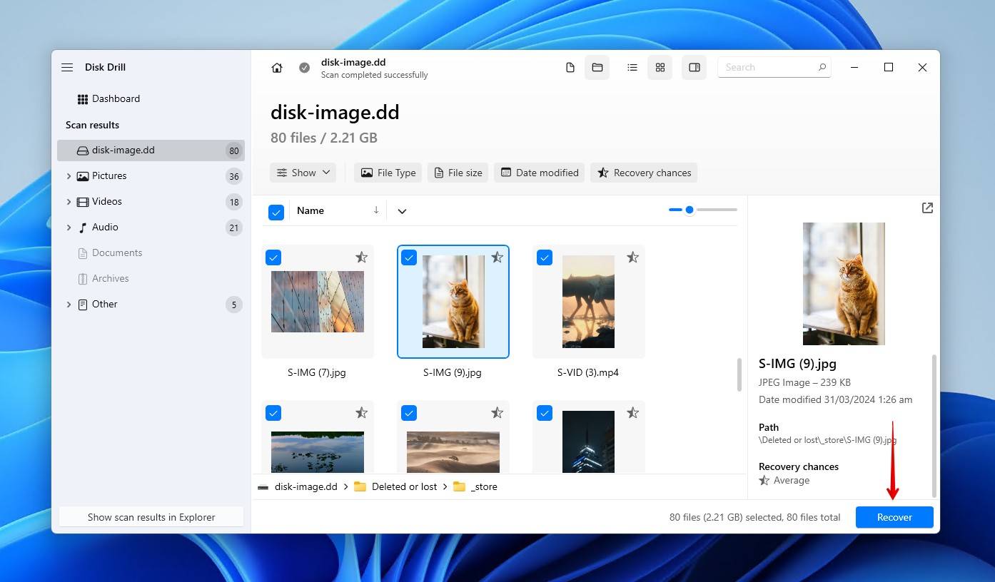Toggle the select-all checkbox by Name
The width and height of the screenshot is (995, 582).
[x=276, y=212]
